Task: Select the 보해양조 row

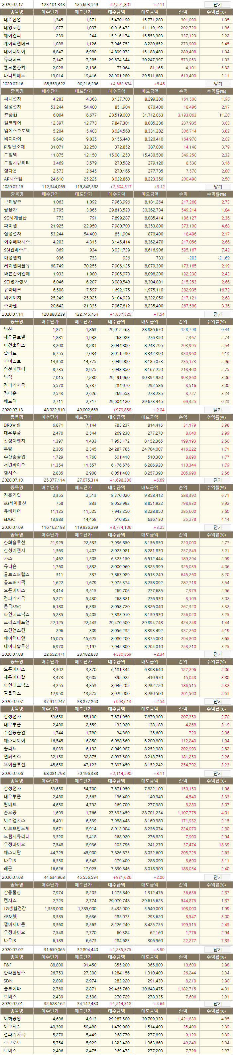Action: (x=116, y=202)
